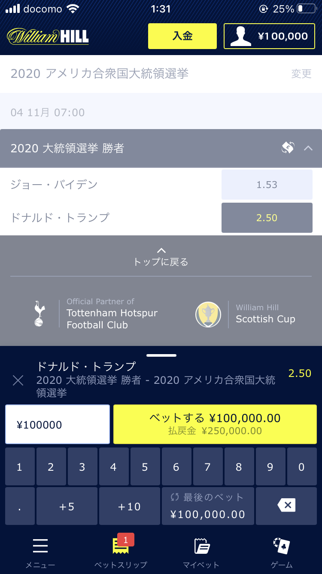Remove Donald Trump bet with X icon
Viewport: 322px width, 574px height.
click(x=18, y=380)
